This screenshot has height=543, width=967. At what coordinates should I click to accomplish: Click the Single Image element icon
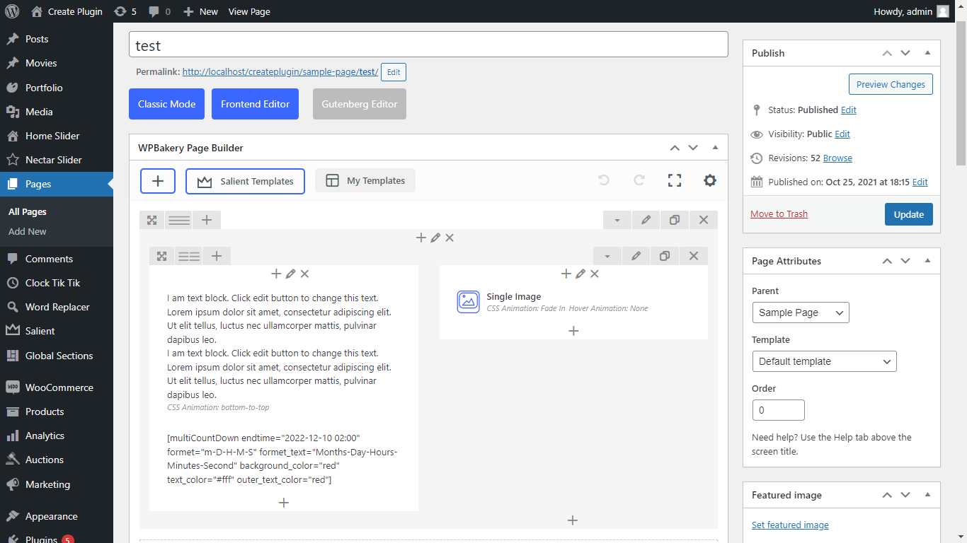tap(468, 302)
